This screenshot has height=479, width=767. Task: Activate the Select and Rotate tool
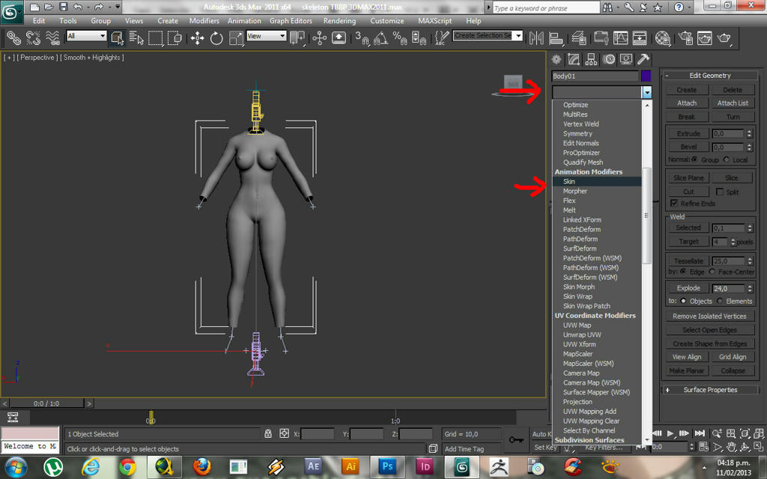pos(216,37)
